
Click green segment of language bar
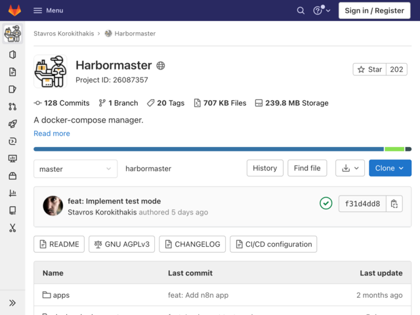click(x=394, y=149)
